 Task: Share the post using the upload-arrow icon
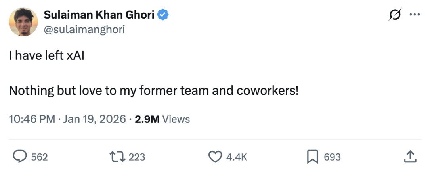409,157
